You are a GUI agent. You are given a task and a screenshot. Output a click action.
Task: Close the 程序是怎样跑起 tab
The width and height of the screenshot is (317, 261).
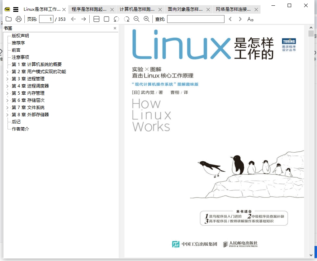pos(112,10)
